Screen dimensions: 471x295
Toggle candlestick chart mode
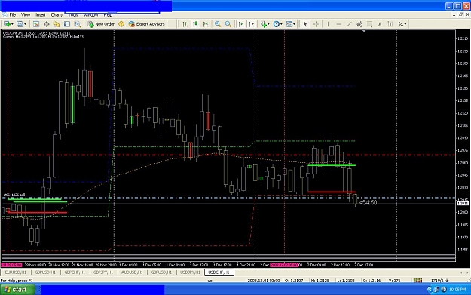(195, 24)
